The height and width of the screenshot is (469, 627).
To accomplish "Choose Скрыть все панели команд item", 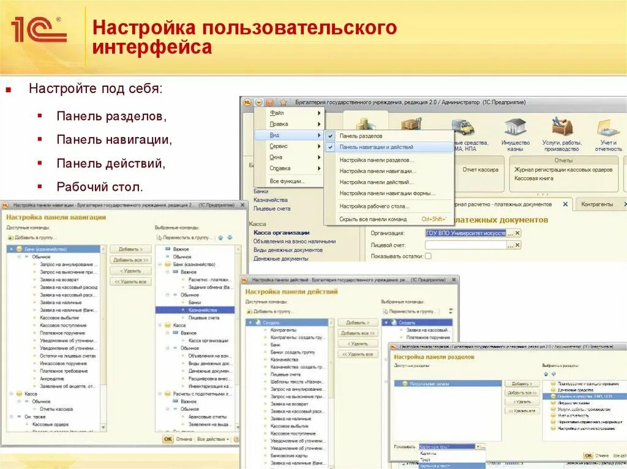I will point(389,219).
